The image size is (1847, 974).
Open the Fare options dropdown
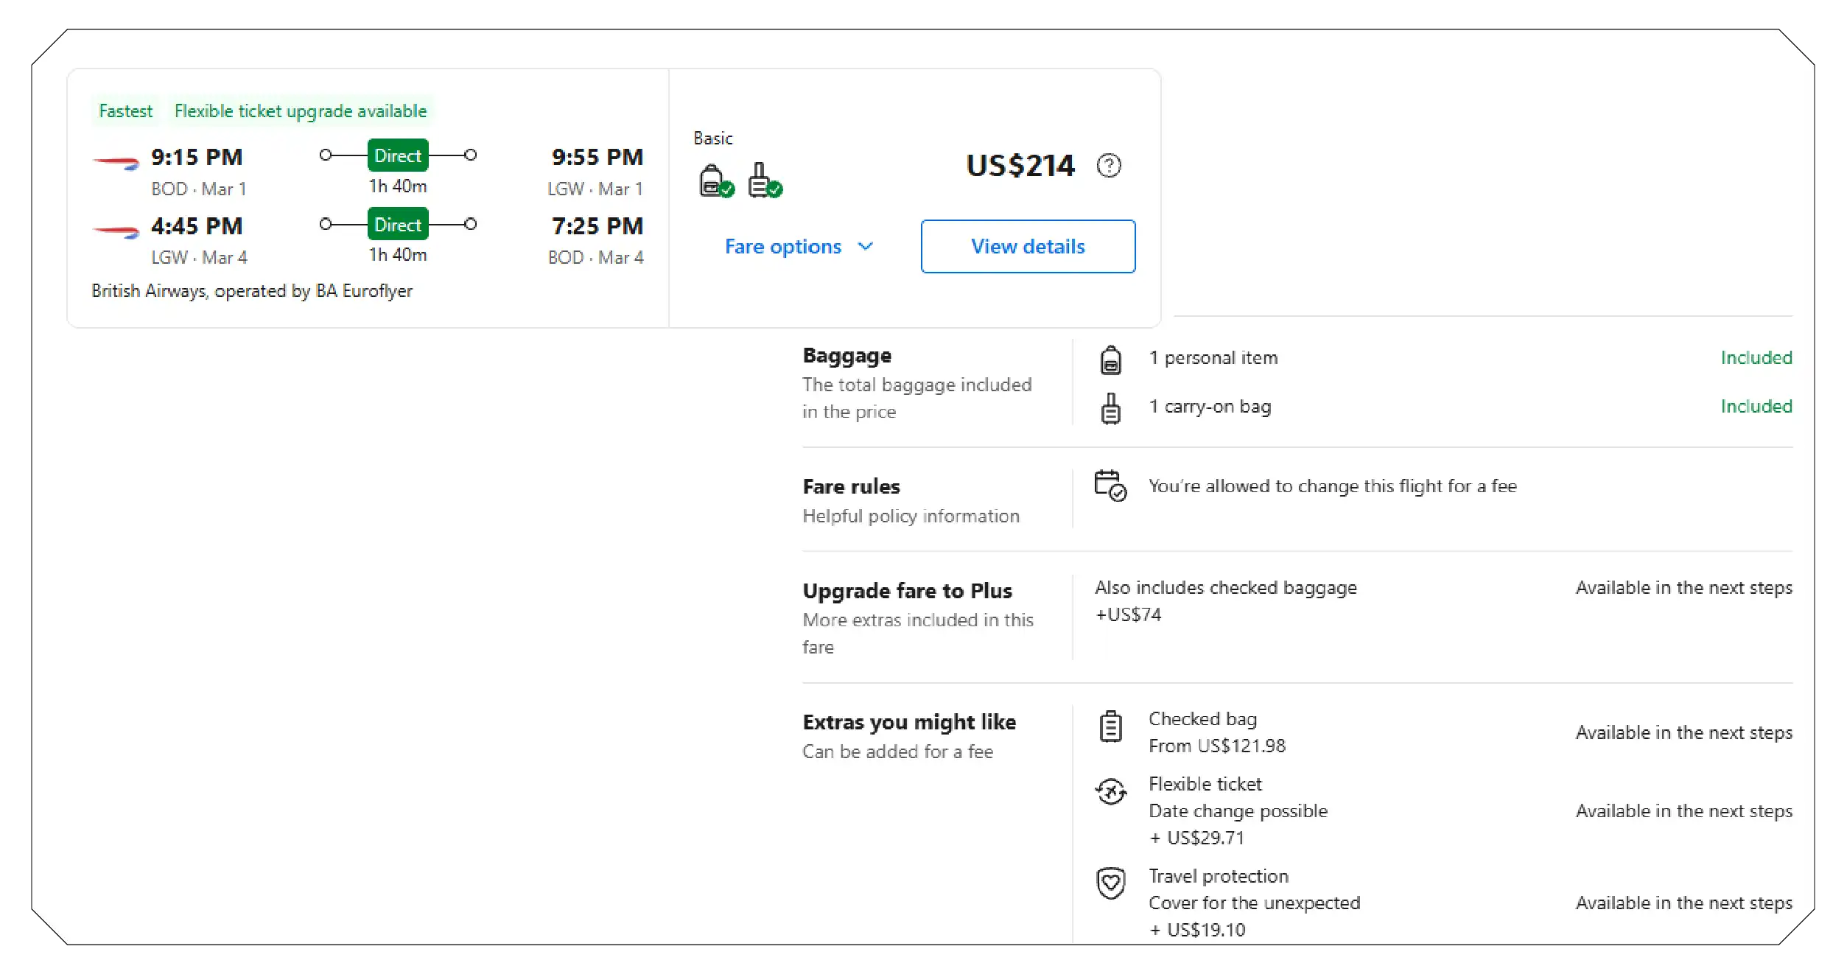pyautogui.click(x=798, y=246)
